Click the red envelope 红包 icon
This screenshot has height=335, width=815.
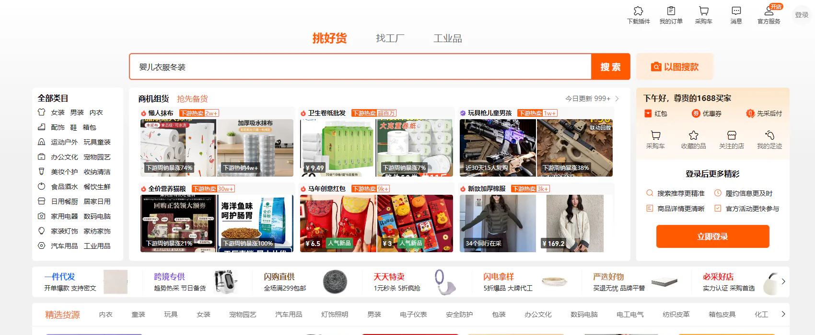pos(648,113)
